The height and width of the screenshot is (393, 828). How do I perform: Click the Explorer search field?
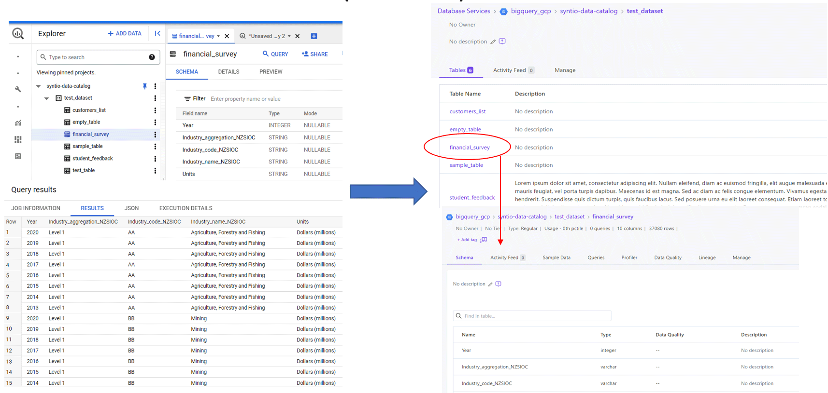point(98,57)
